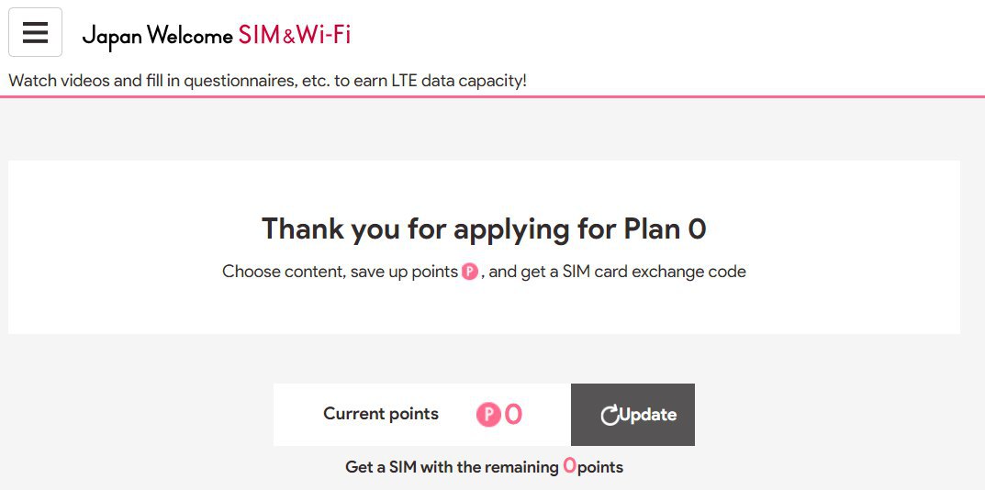Click the "Current points" label
985x490 pixels.
pyautogui.click(x=381, y=414)
